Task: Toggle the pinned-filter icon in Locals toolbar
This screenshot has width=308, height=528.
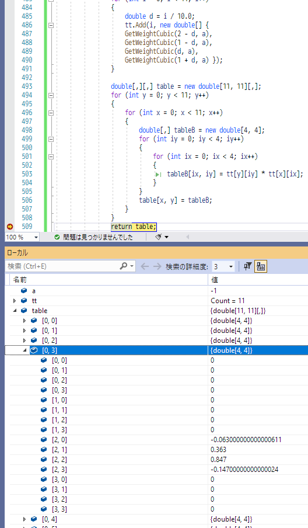Action: (x=247, y=266)
